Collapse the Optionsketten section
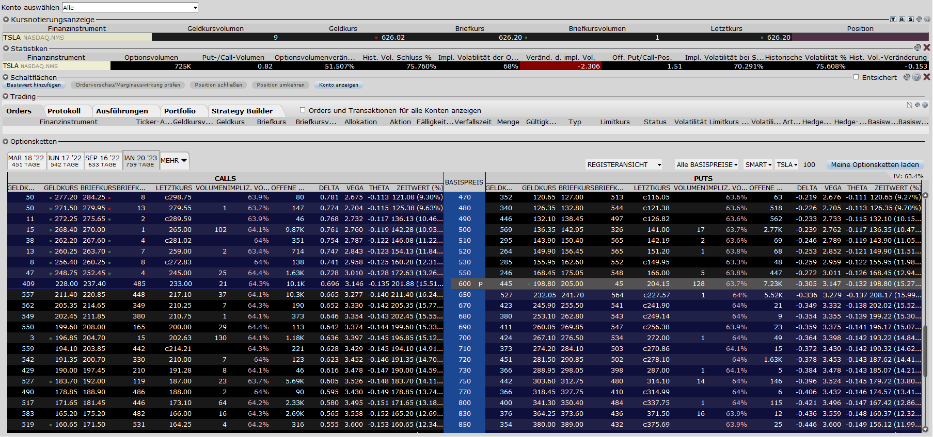933x437 pixels. pyautogui.click(x=6, y=141)
